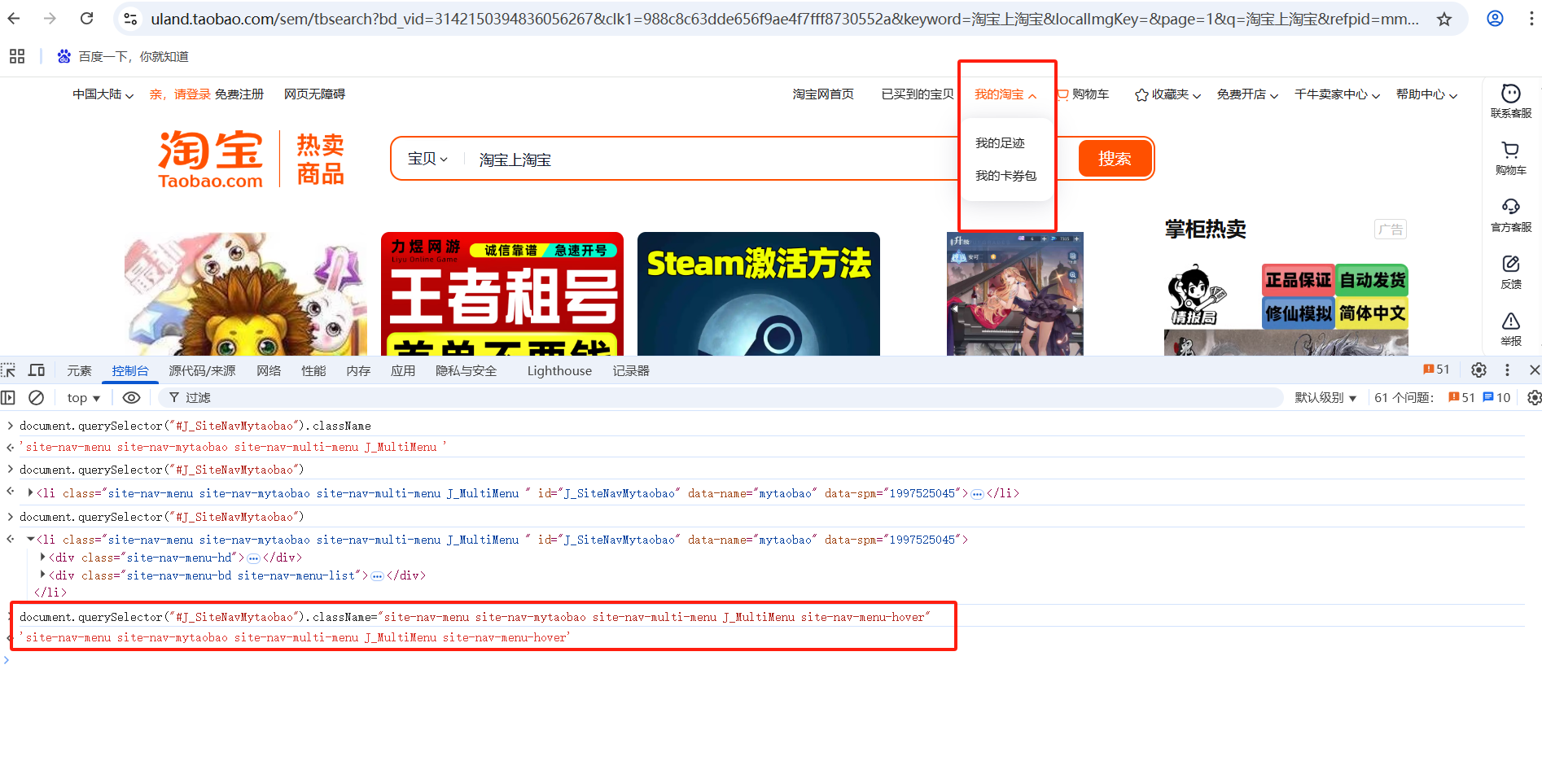This screenshot has width=1542, height=761.
Task: Expand the 帮助中心 dropdown
Action: tap(1426, 94)
